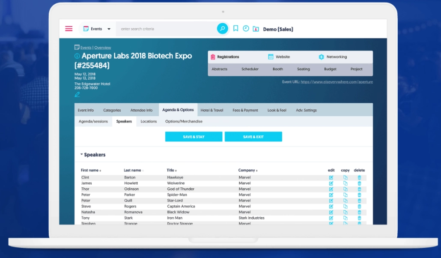Open the hamburger navigation menu
441x258 pixels.
pos(69,29)
